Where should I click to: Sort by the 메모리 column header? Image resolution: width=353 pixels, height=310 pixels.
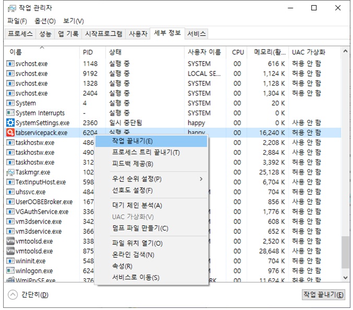tap(269, 53)
